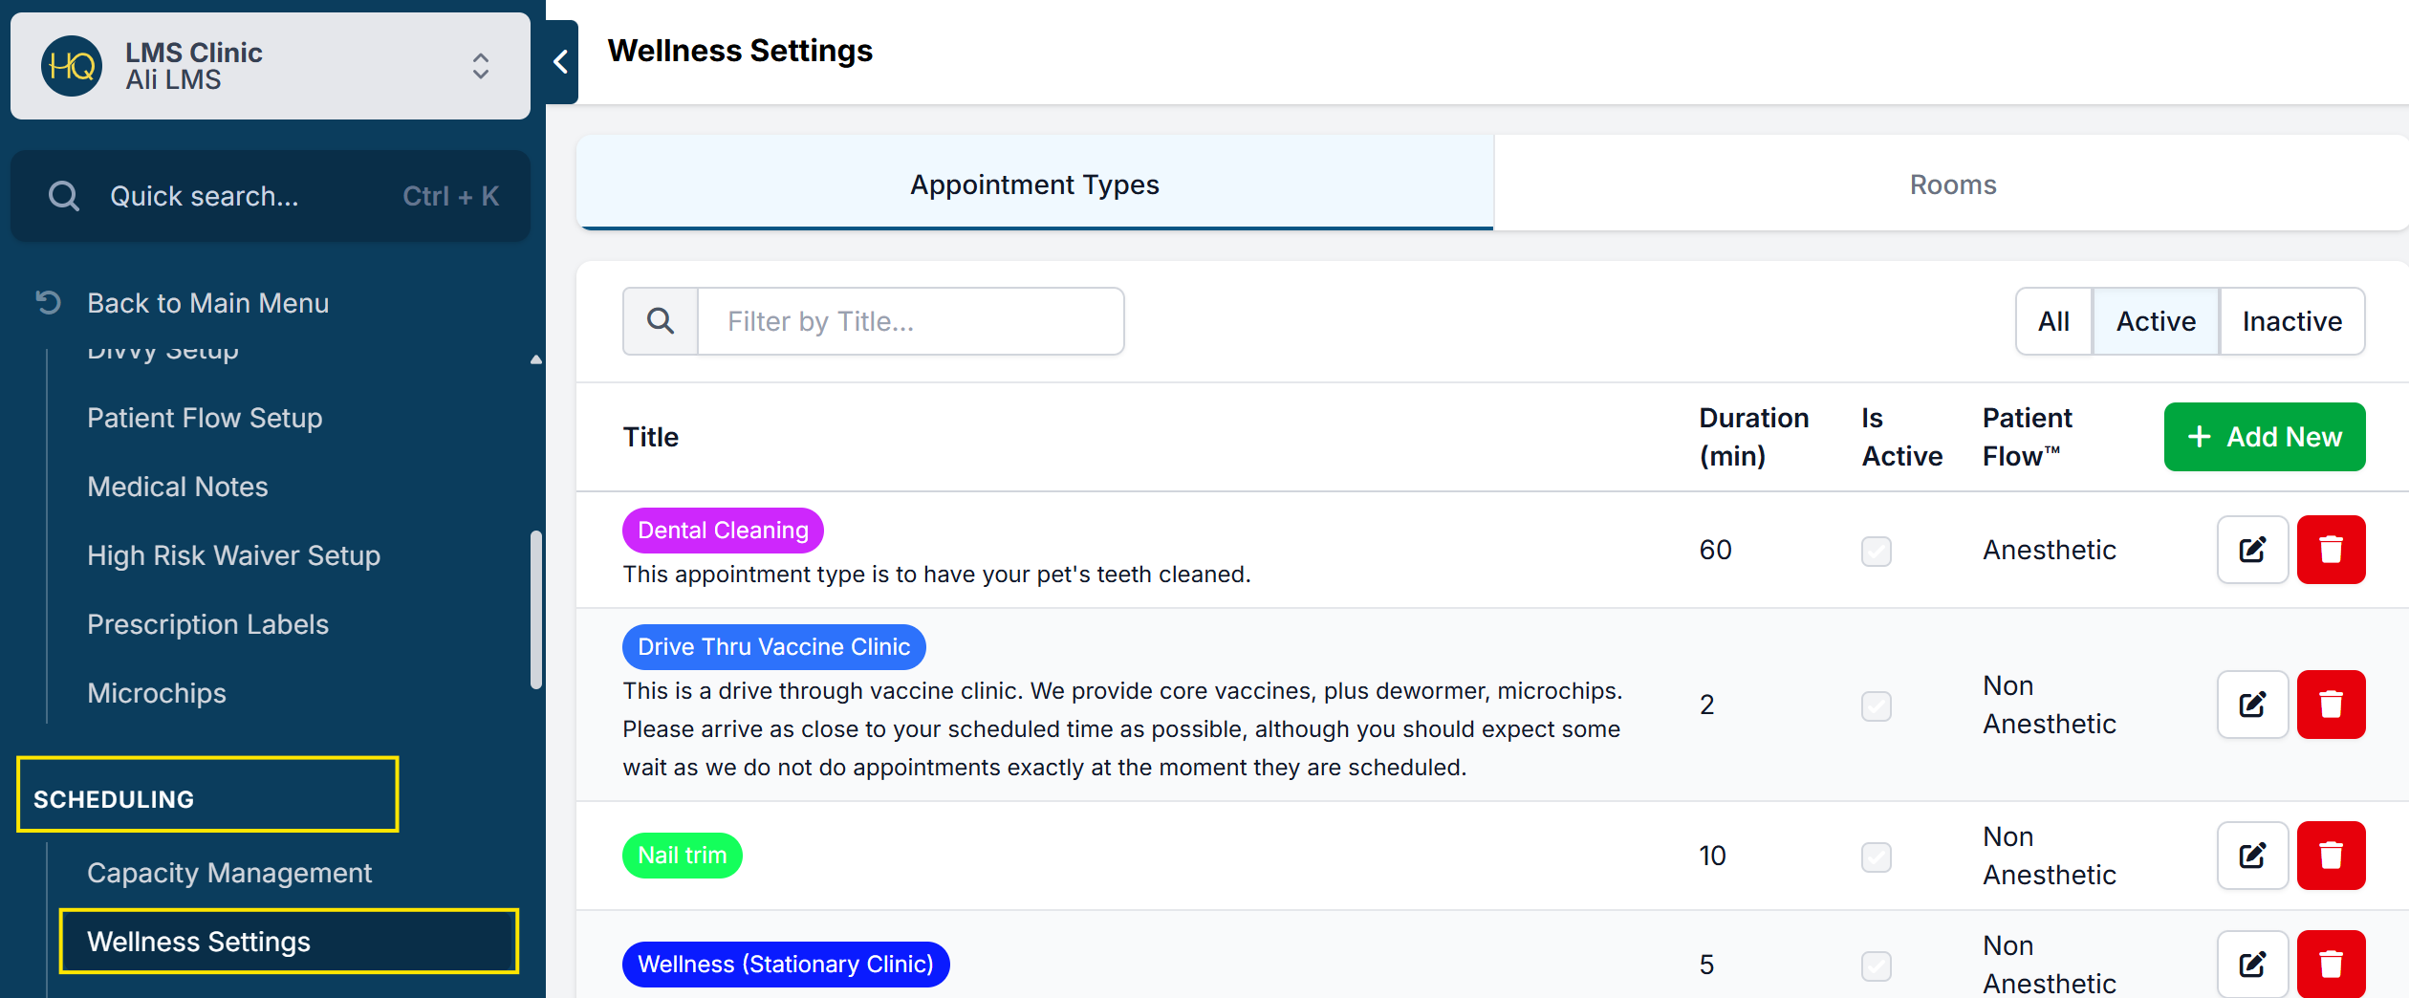Open the LMS Clinic switcher dropdown
Viewport: 2409px width, 998px height.
(480, 66)
